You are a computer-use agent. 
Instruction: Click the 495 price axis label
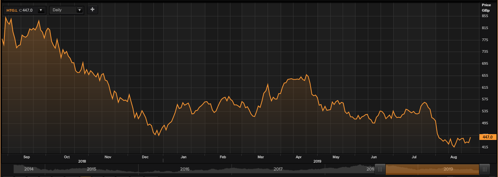coord(485,123)
